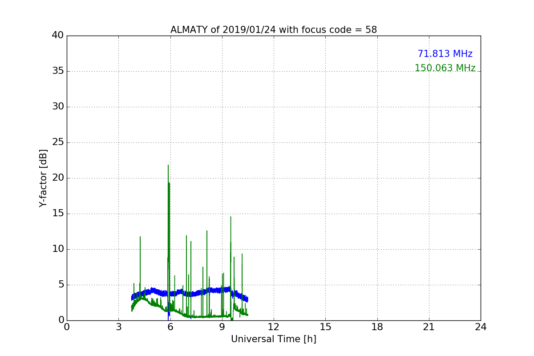Click the y-axis tick label "10"

click(x=58, y=249)
